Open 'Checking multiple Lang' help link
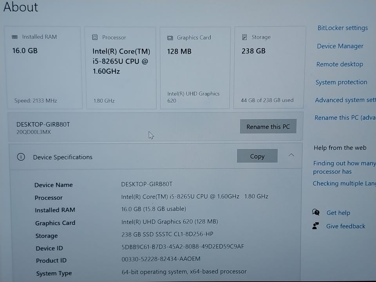The width and height of the screenshot is (376, 282). (x=344, y=183)
